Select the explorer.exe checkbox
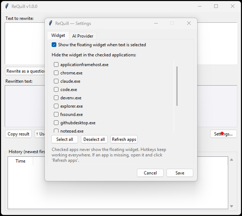 [x=56, y=106]
